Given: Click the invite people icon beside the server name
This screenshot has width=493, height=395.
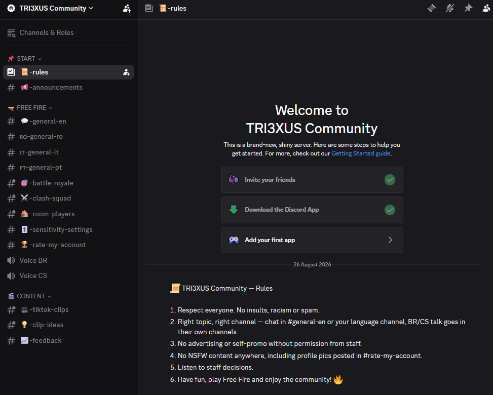Looking at the screenshot, I should [x=127, y=9].
